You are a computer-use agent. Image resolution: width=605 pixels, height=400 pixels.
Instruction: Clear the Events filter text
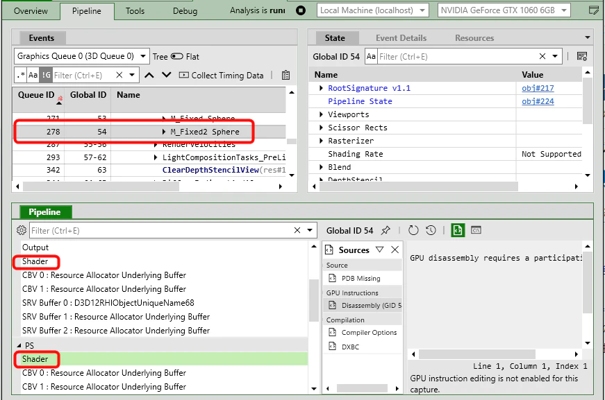(x=119, y=75)
